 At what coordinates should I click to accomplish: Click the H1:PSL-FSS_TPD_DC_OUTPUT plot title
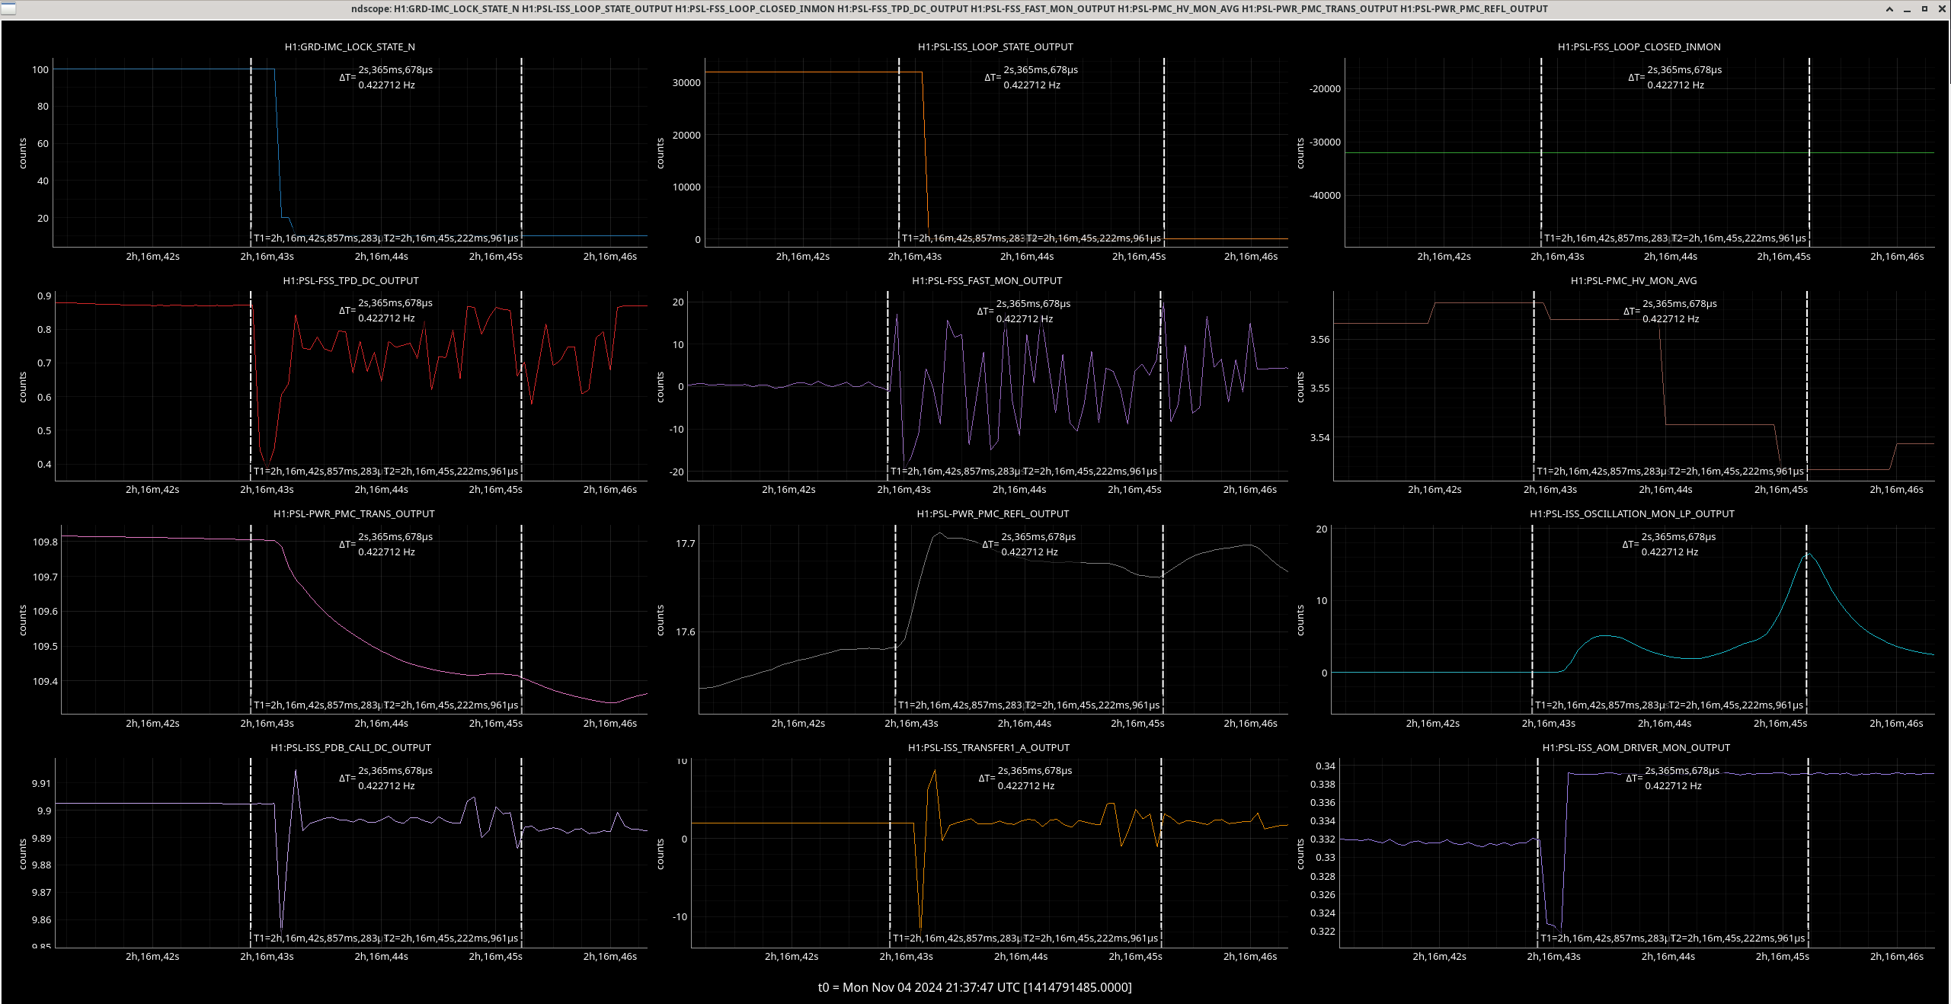350,280
